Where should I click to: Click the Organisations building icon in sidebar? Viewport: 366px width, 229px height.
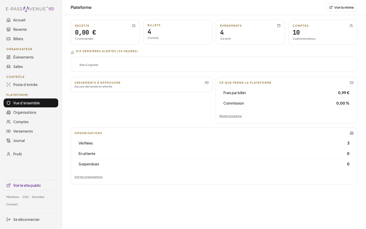tap(9, 112)
